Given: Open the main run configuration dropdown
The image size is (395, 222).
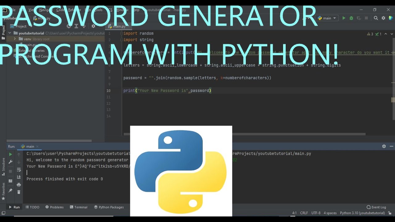Looking at the screenshot, I should tap(327, 18).
